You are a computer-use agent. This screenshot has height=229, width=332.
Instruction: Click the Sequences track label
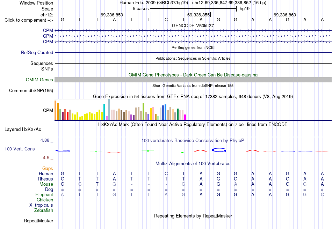(42, 63)
